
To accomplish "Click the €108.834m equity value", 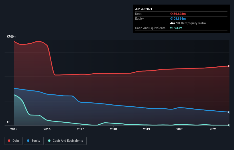I will (178, 19).
